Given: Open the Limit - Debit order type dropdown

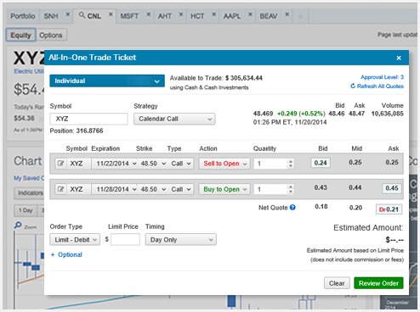Looking at the screenshot, I should [75, 240].
